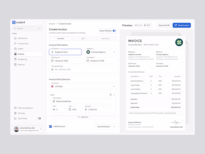Viewport: 205px width, 154px height.
Task: Click the Full Name input field
Action: [65, 52]
